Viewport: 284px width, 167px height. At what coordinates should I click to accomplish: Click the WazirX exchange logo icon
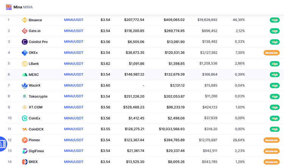25,85
